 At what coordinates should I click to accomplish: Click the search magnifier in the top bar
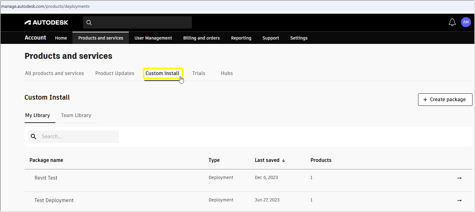click(x=89, y=22)
